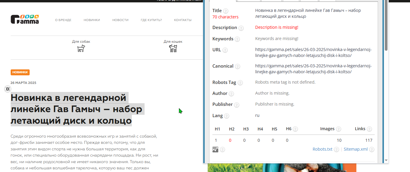The width and height of the screenshot is (410, 172).
Task: Click the Links count 117
Action: coord(369,140)
